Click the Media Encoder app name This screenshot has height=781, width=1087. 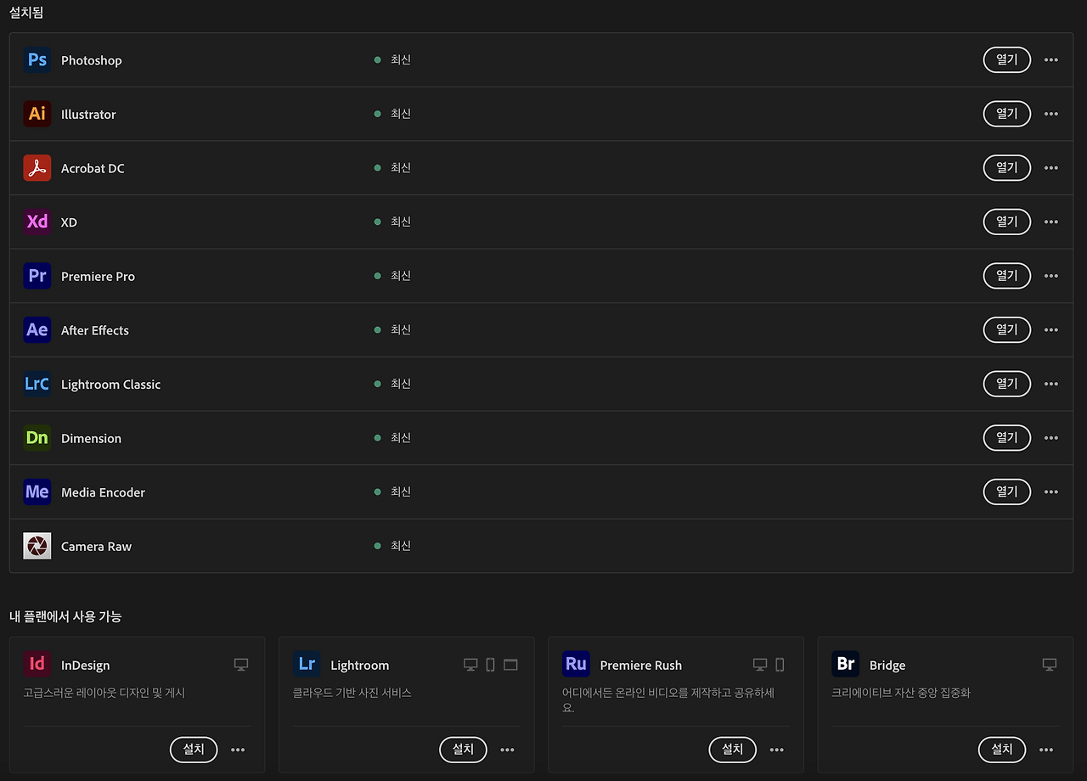coord(103,492)
